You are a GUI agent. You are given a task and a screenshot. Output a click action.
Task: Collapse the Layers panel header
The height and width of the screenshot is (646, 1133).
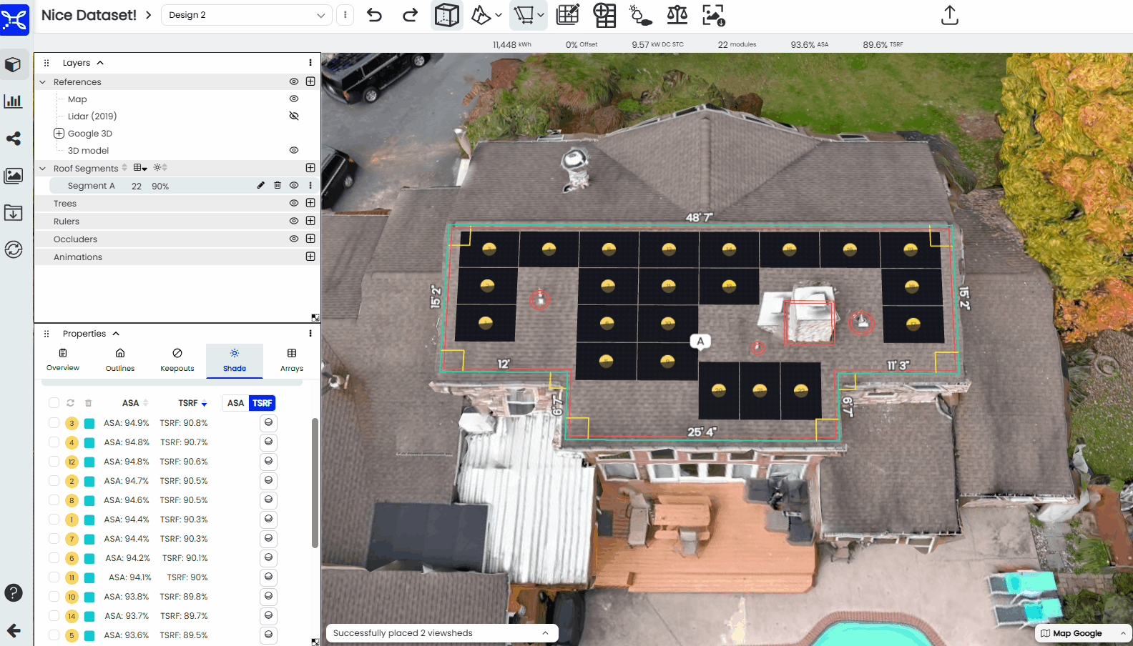(100, 63)
